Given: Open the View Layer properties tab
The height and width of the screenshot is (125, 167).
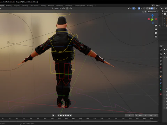Looking at the screenshot, I should tap(161, 61).
